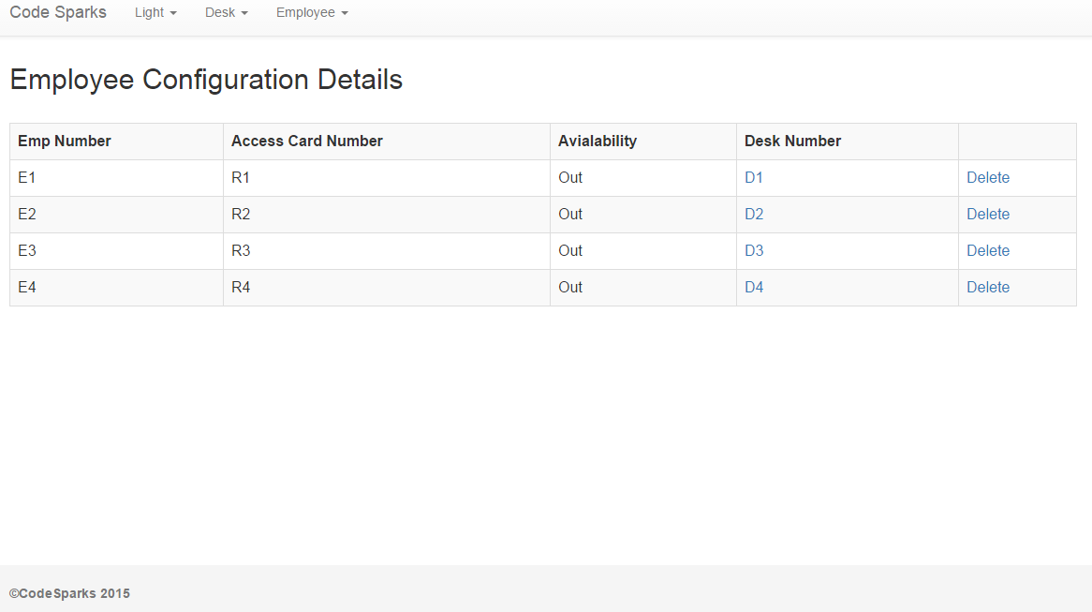Delete the E4 employee entry

tap(988, 287)
